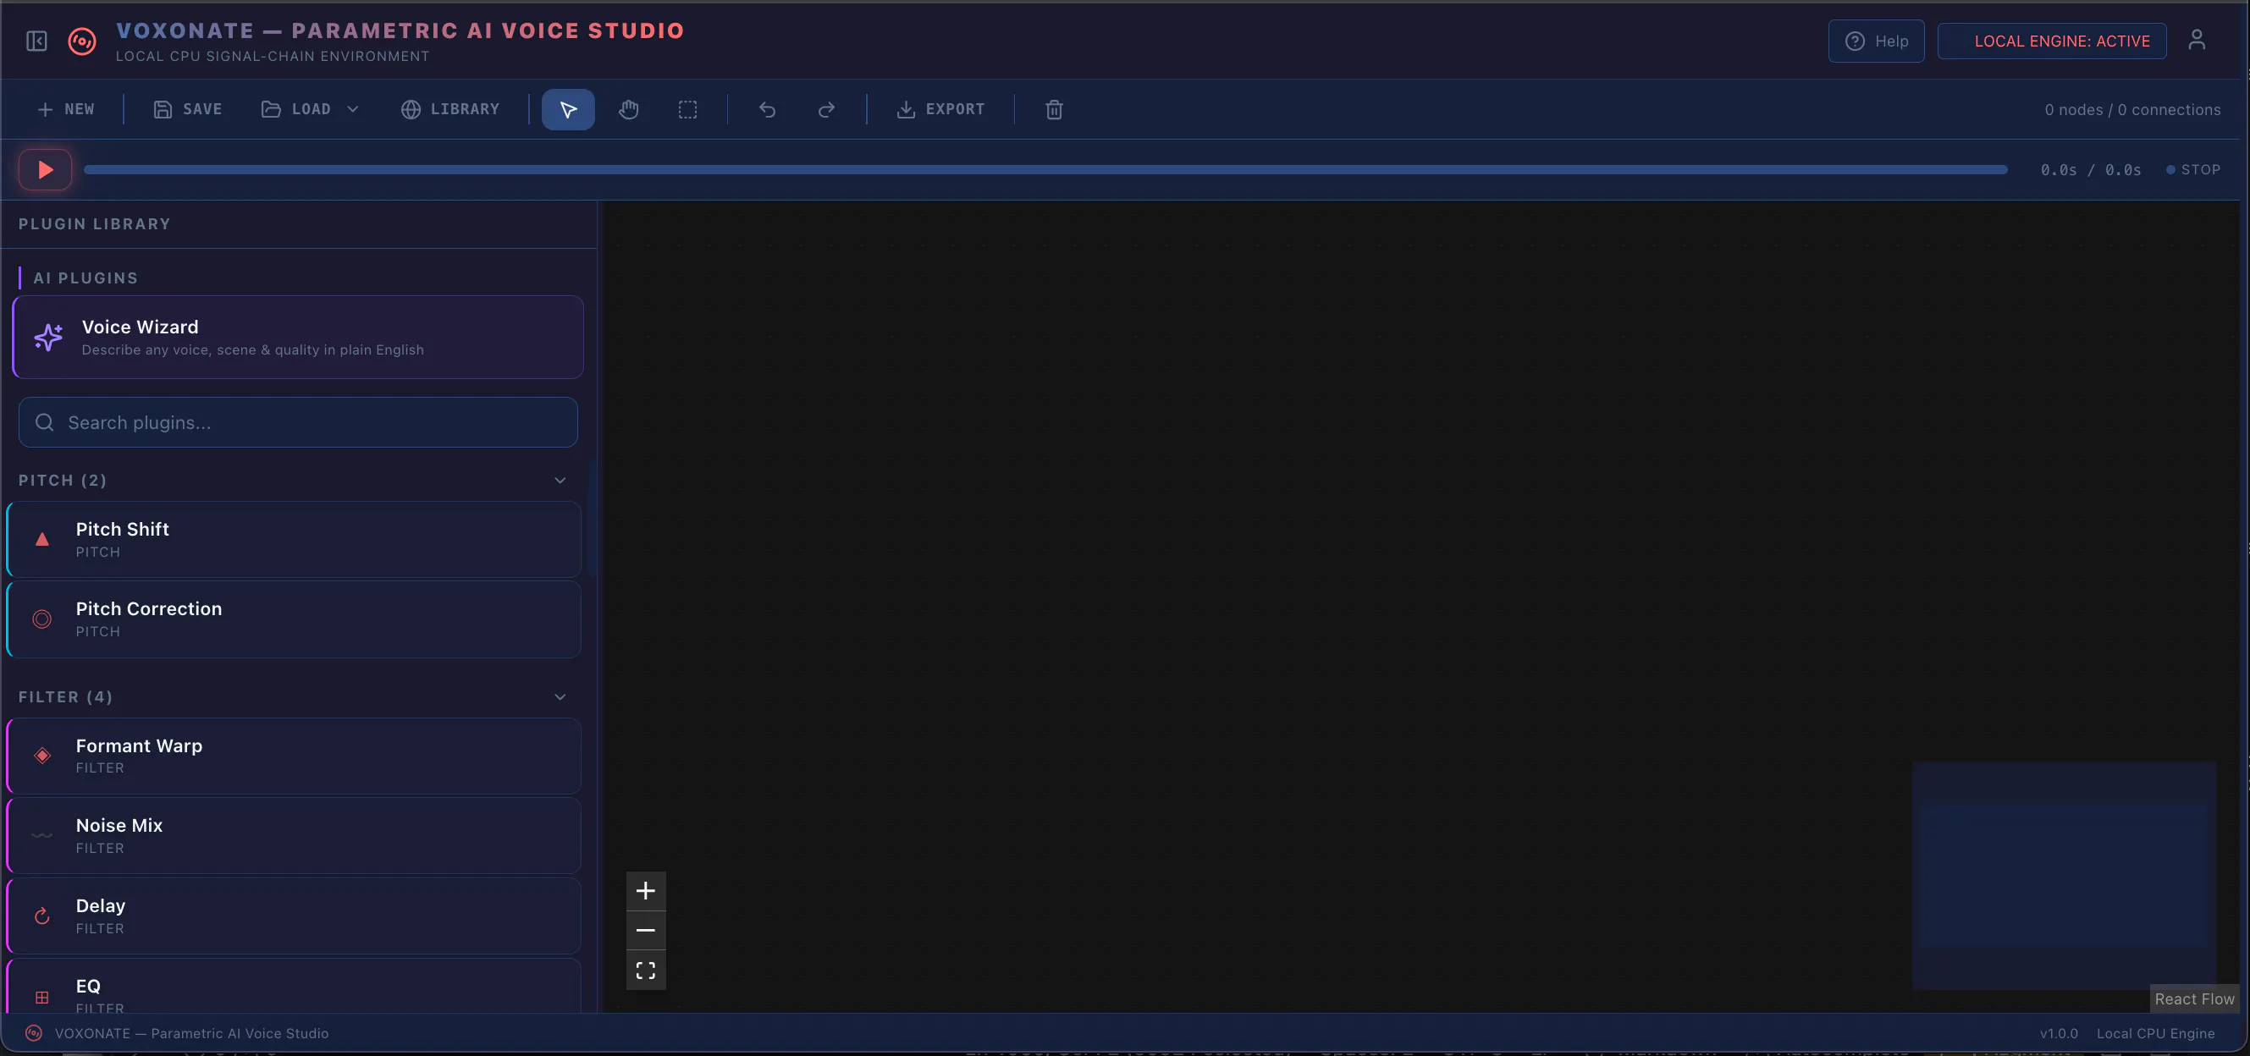The width and height of the screenshot is (2250, 1056).
Task: Open the user account profile icon
Action: (2197, 40)
